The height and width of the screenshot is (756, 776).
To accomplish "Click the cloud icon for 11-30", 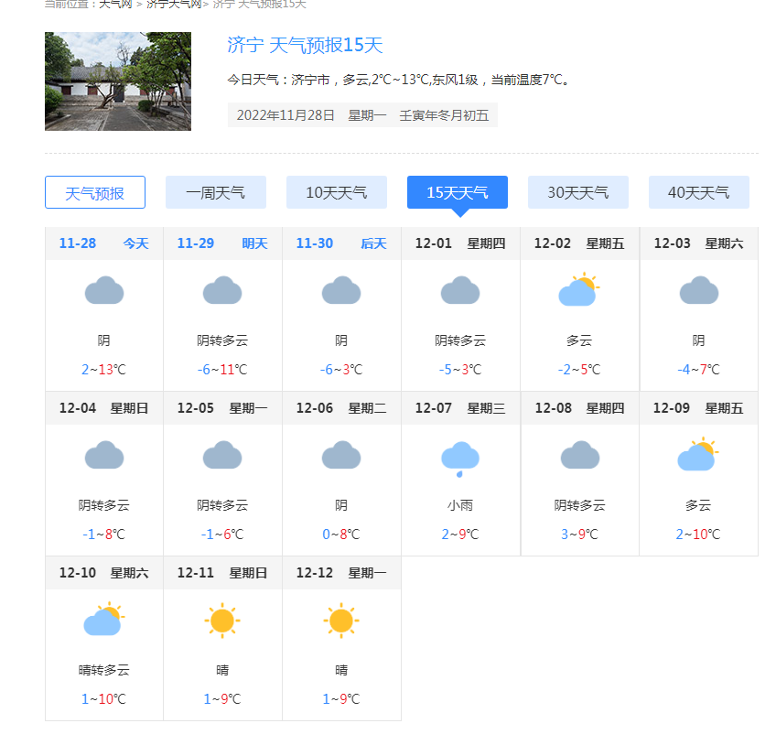I will (341, 291).
